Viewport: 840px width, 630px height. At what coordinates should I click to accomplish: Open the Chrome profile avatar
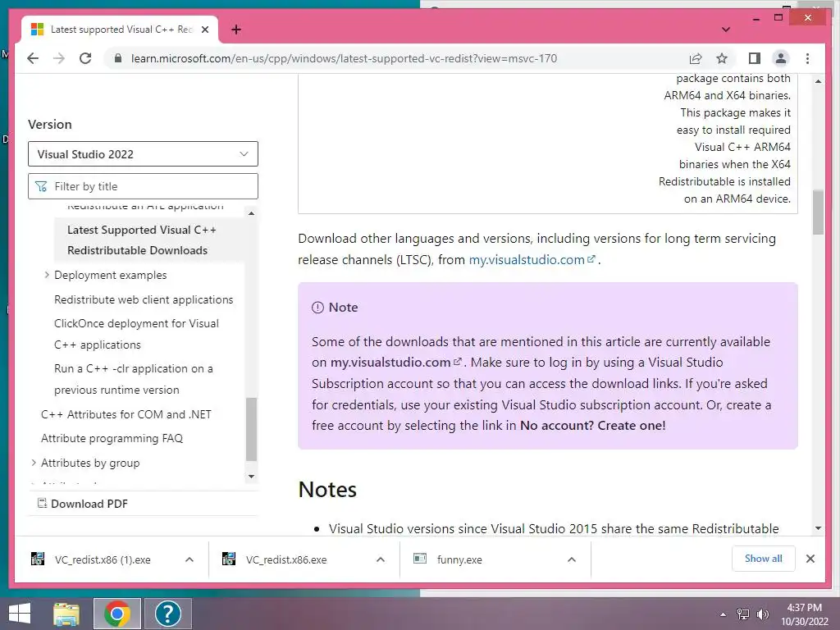point(781,58)
